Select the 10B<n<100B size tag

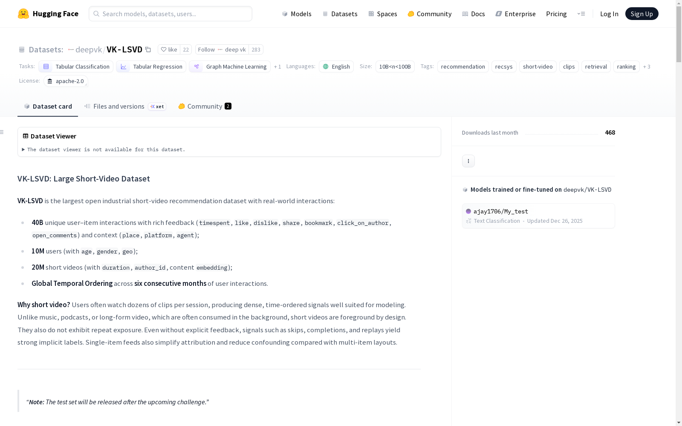(x=395, y=66)
